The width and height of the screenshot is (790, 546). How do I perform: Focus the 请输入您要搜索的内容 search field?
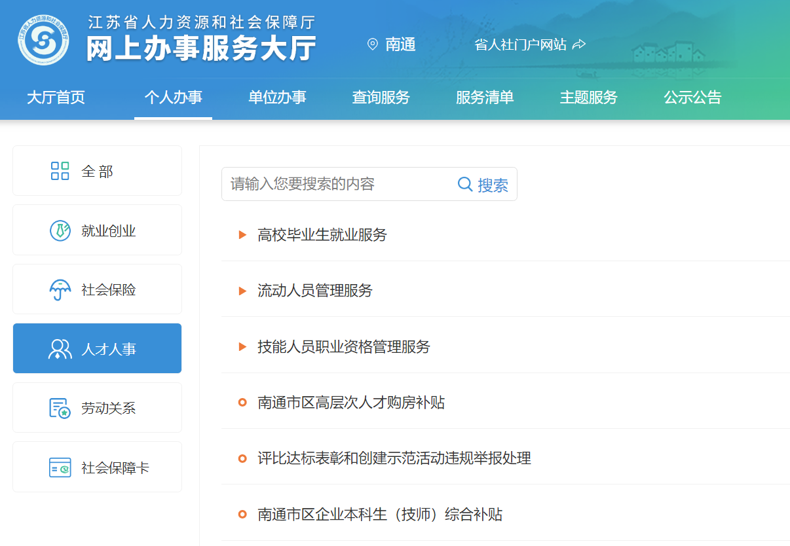(x=337, y=184)
